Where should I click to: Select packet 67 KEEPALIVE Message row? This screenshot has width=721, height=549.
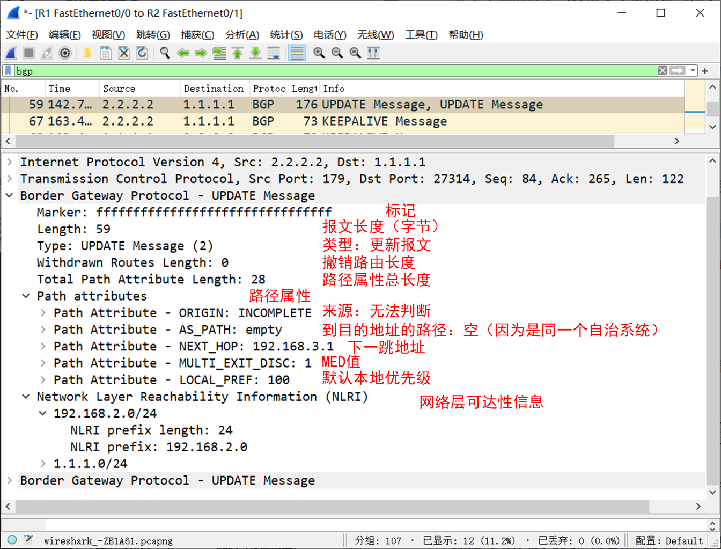[343, 121]
